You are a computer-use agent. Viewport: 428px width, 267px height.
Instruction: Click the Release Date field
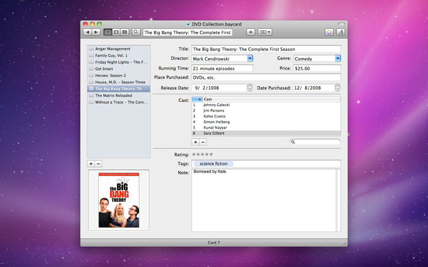click(219, 88)
